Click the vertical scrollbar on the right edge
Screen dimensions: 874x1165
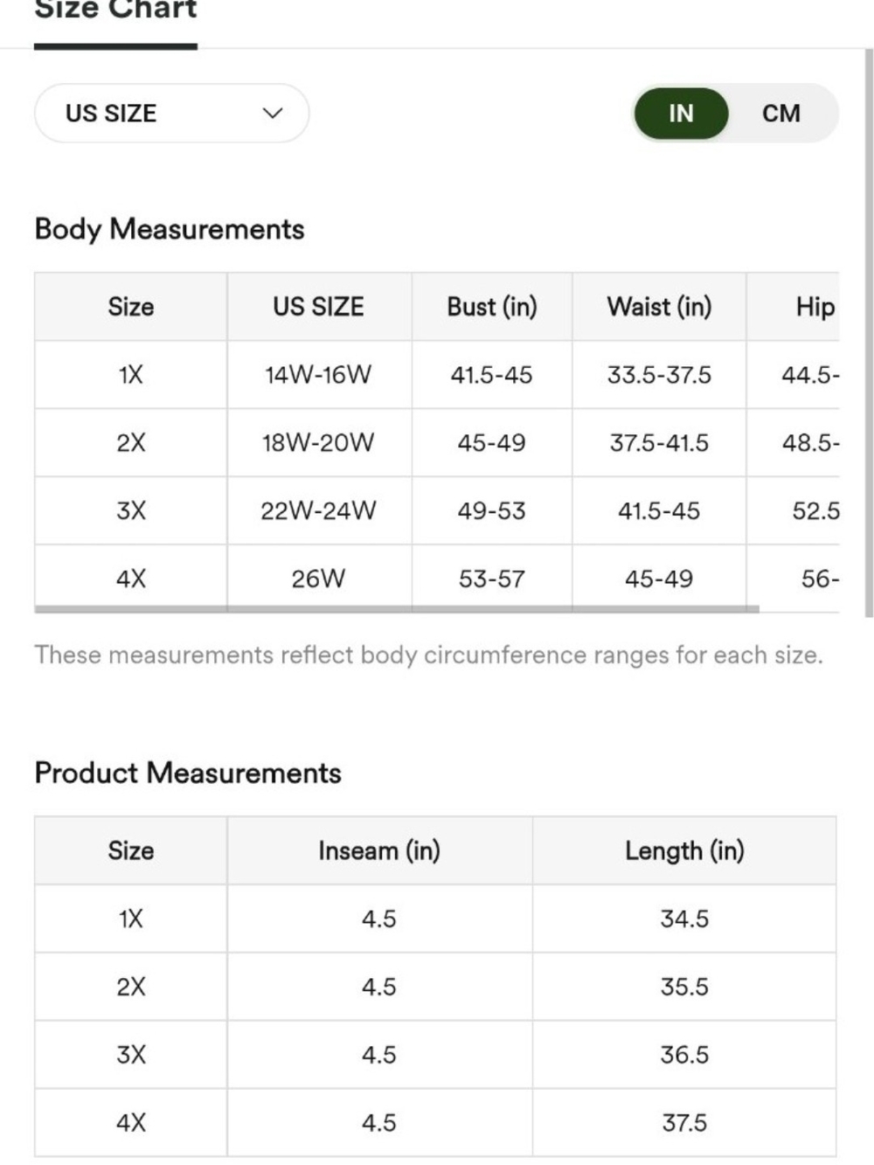(869, 332)
